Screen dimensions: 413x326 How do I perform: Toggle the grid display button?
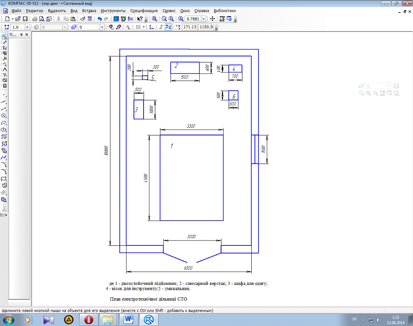138,27
